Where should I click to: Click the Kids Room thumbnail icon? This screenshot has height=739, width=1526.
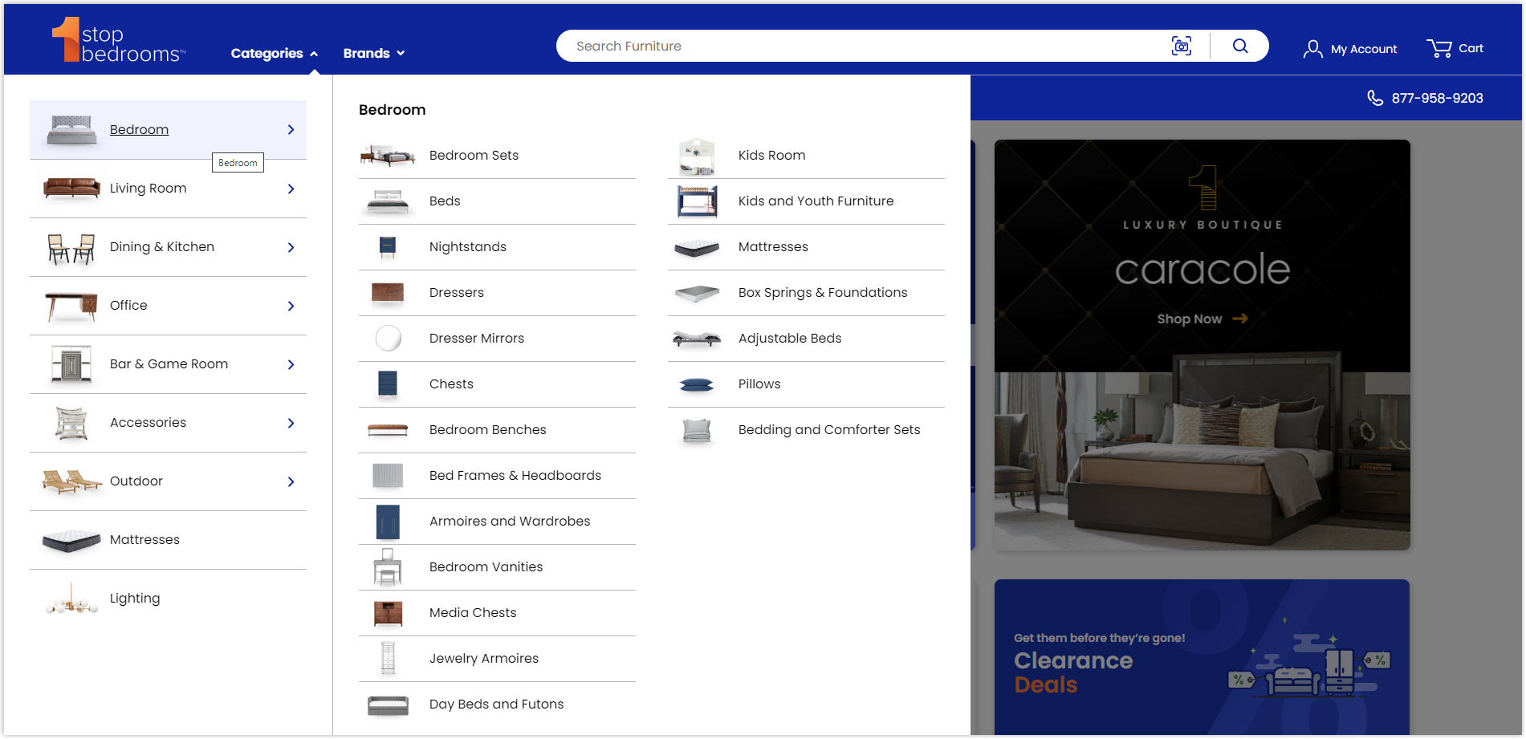point(697,156)
